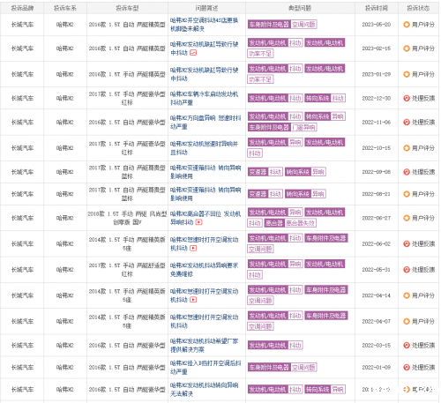Image resolution: width=441 pixels, height=403 pixels.
Task: Click the video icon in the 2022-06-02 complaint
Action: (193, 248)
